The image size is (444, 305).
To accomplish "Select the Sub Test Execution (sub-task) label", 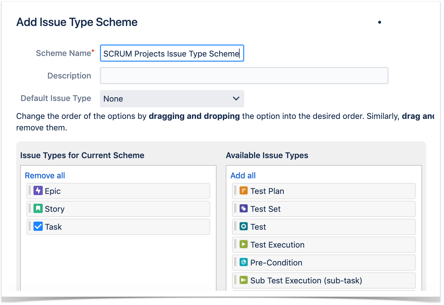I will click(306, 280).
